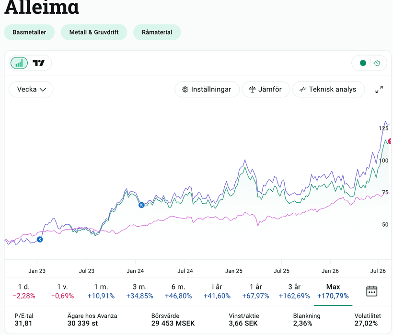This screenshot has width=393, height=335.
Task: Select the i år period
Action: [x=217, y=291]
